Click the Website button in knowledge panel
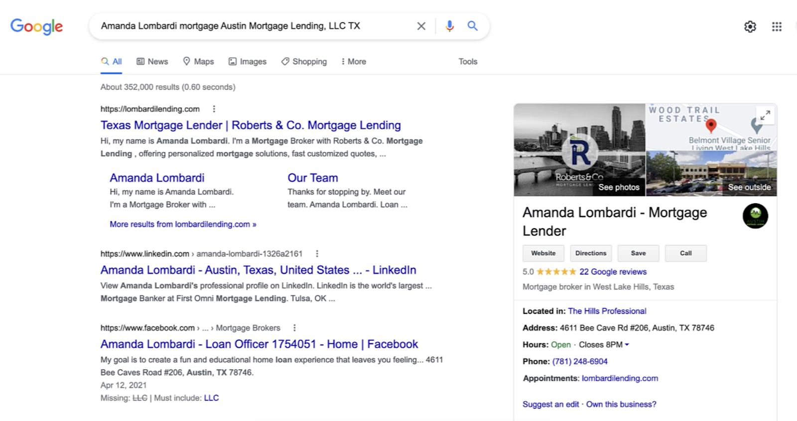The image size is (797, 421). 543,253
